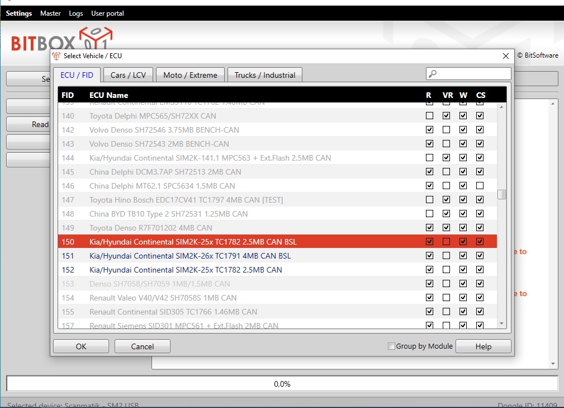Toggle VR checkbox for FID 152 row
564x408 pixels.
tap(446, 270)
